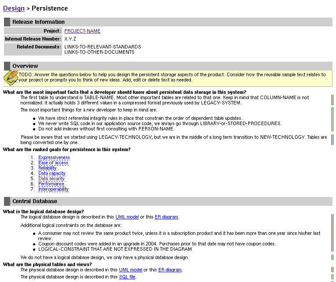336x282 pixels.
Task: Click the bullet about never writing SQL code
Action: pyautogui.click(x=160, y=124)
